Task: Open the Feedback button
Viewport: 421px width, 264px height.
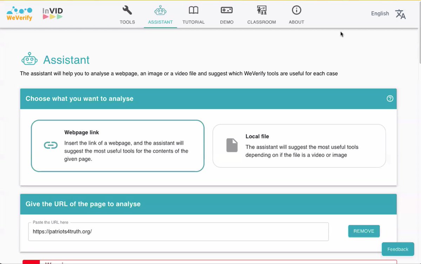Action: (398, 249)
